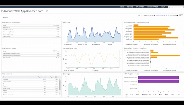Open the INSIGHTS menu

pyautogui.click(x=130, y=7)
